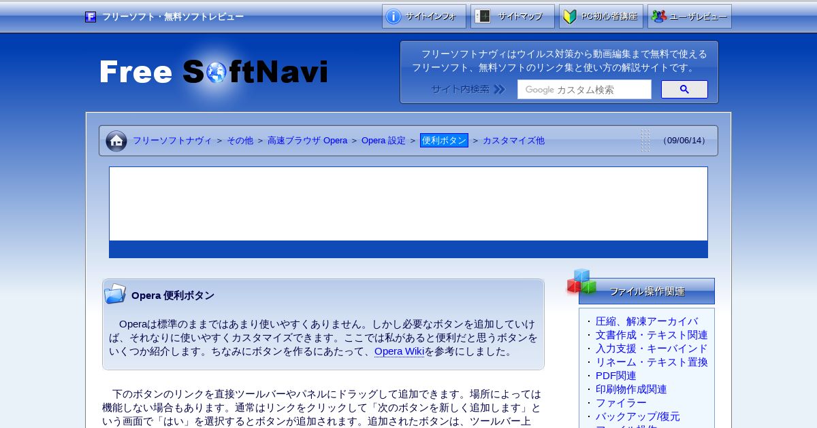Click the Google カスタム検索 input field
The width and height of the screenshot is (817, 428).
584,90
